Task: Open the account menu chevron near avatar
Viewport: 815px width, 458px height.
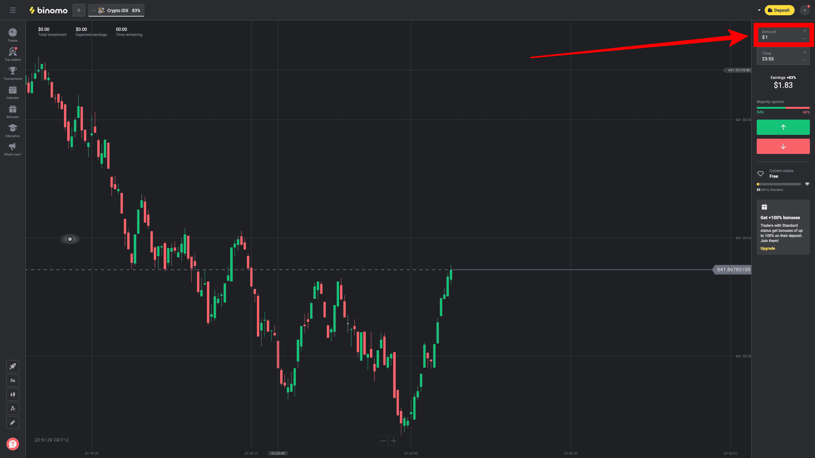Action: coord(759,10)
